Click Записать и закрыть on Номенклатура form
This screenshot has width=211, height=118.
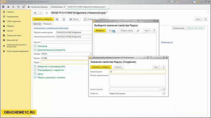tap(43, 19)
